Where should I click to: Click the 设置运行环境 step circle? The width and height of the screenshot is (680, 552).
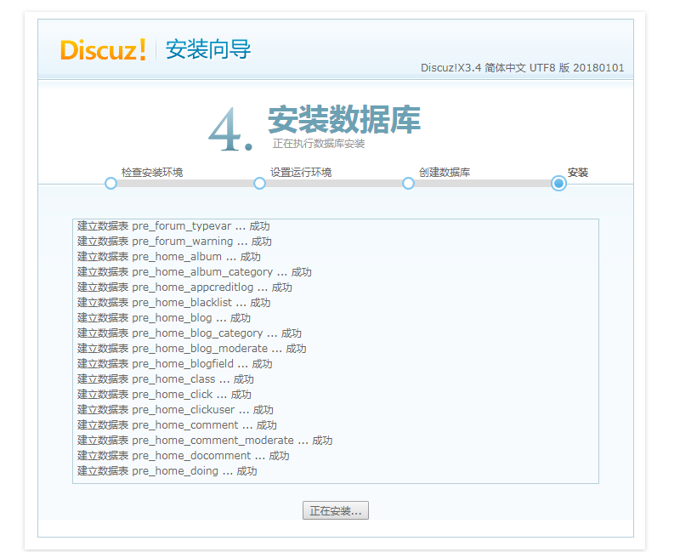click(259, 183)
